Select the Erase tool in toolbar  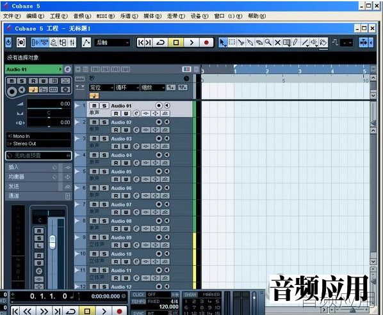(x=259, y=42)
